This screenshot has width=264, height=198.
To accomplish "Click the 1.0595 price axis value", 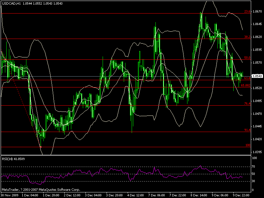I will coord(257,50).
